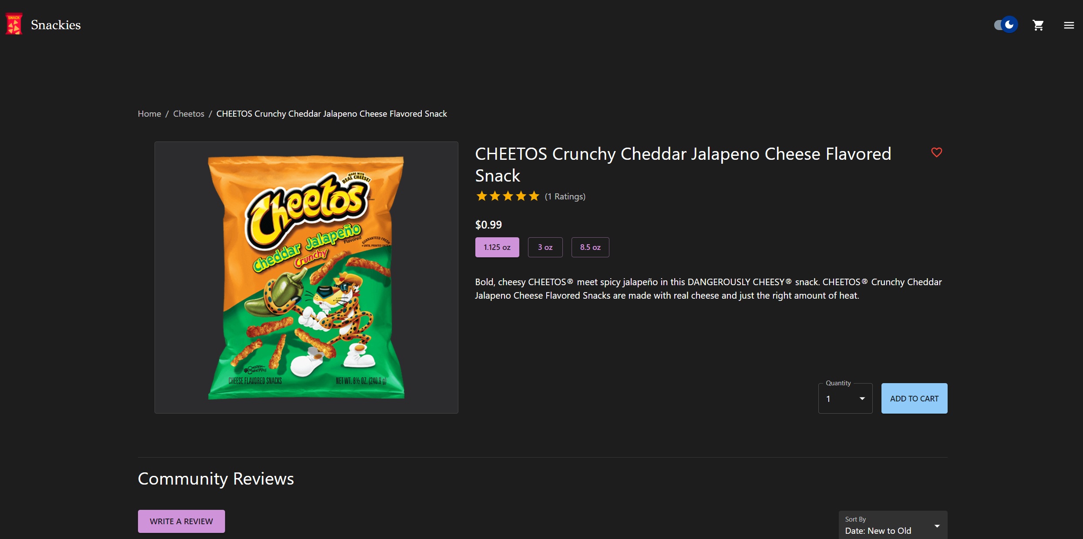The height and width of the screenshot is (539, 1083).
Task: Click the Sort By dropdown arrow
Action: pyautogui.click(x=937, y=526)
